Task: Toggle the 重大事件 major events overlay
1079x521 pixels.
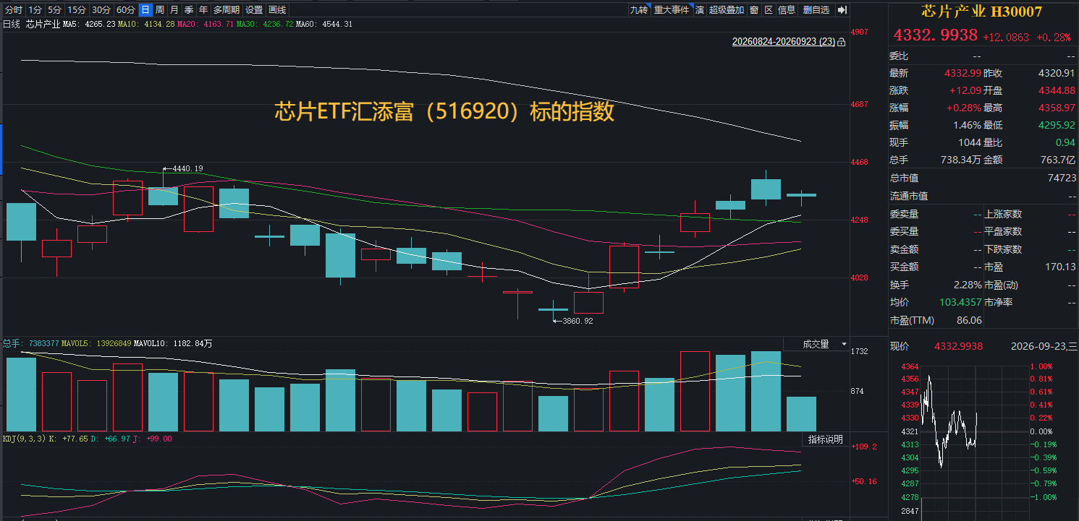Action: coord(672,10)
